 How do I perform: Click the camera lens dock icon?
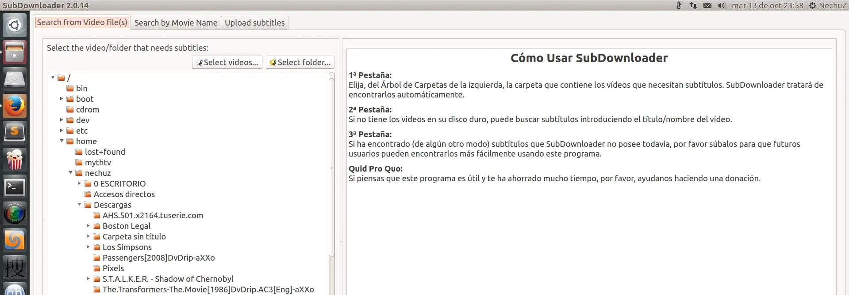15,214
